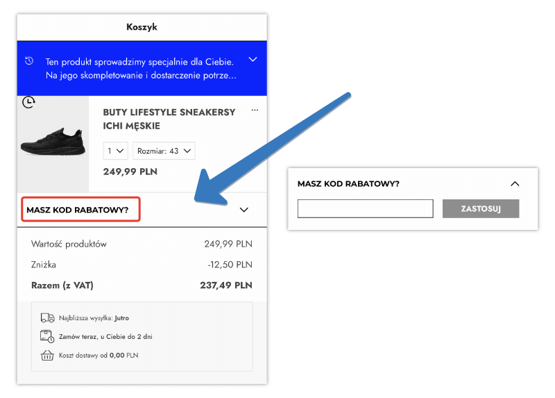Open the quantity dropdown showing 1
This screenshot has width=555, height=398.
(115, 151)
